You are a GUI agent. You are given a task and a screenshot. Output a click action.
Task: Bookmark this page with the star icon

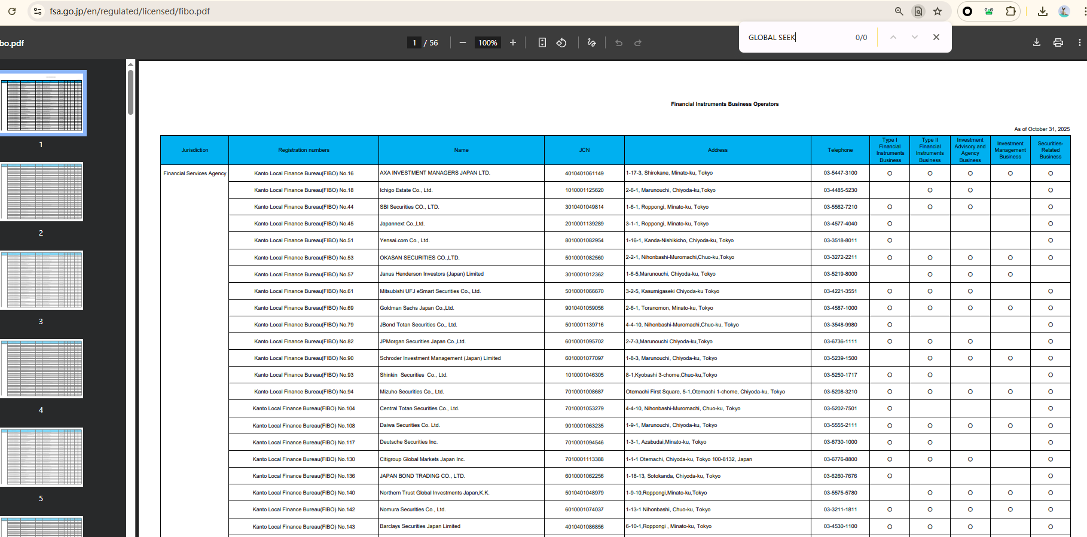point(938,11)
